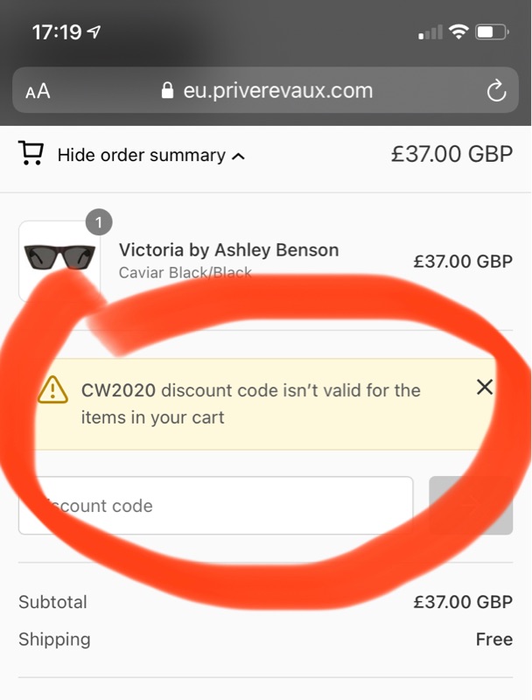This screenshot has width=532, height=700.
Task: Click the padlock icon in address bar
Action: pyautogui.click(x=169, y=91)
